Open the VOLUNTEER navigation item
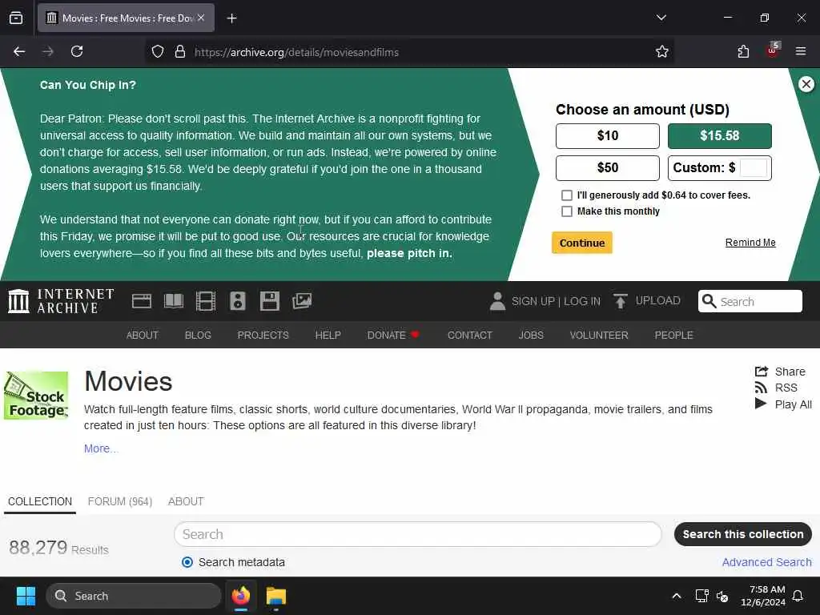This screenshot has height=615, width=820. [599, 336]
